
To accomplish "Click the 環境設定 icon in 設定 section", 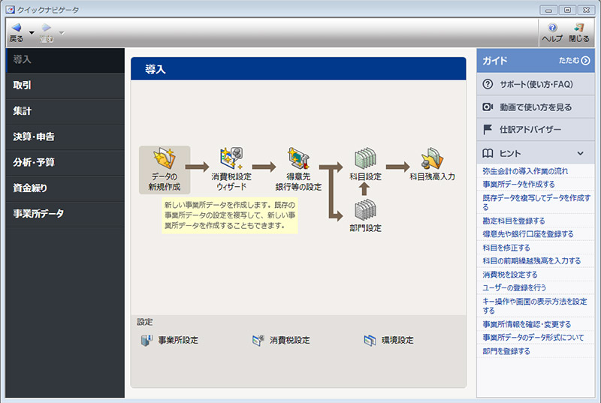I will pos(370,340).
